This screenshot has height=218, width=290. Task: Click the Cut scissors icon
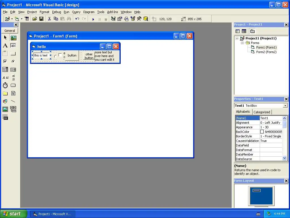coord(49,19)
